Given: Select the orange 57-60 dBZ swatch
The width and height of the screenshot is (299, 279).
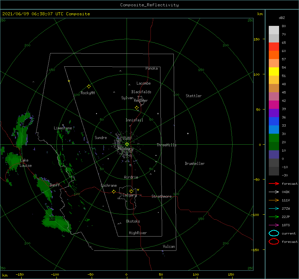Looking at the screenshot, I should (x=274, y=55).
